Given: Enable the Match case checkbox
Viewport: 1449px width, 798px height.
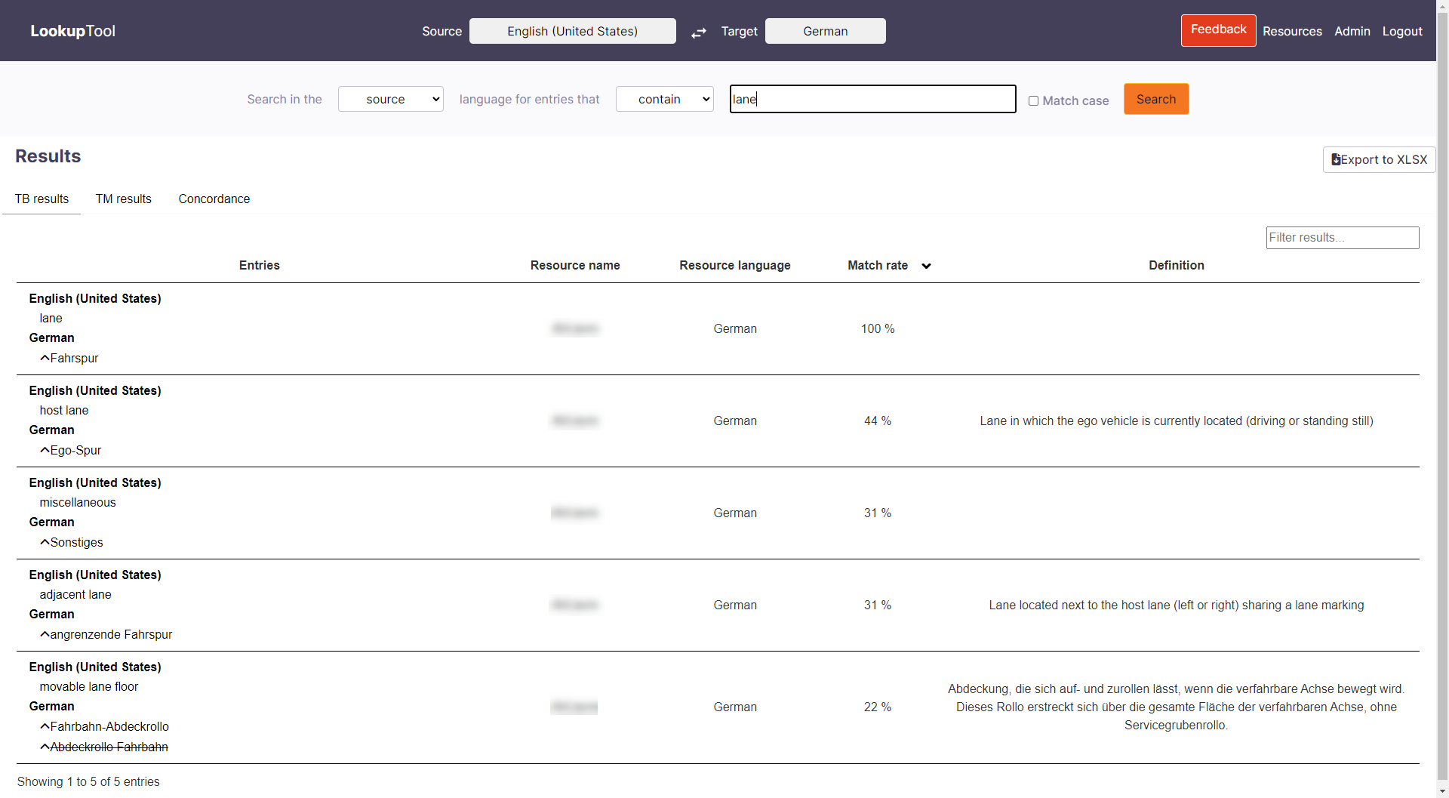Looking at the screenshot, I should tap(1034, 100).
